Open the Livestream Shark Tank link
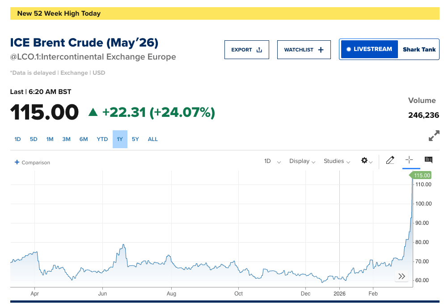The width and height of the screenshot is (444, 304). [389, 49]
